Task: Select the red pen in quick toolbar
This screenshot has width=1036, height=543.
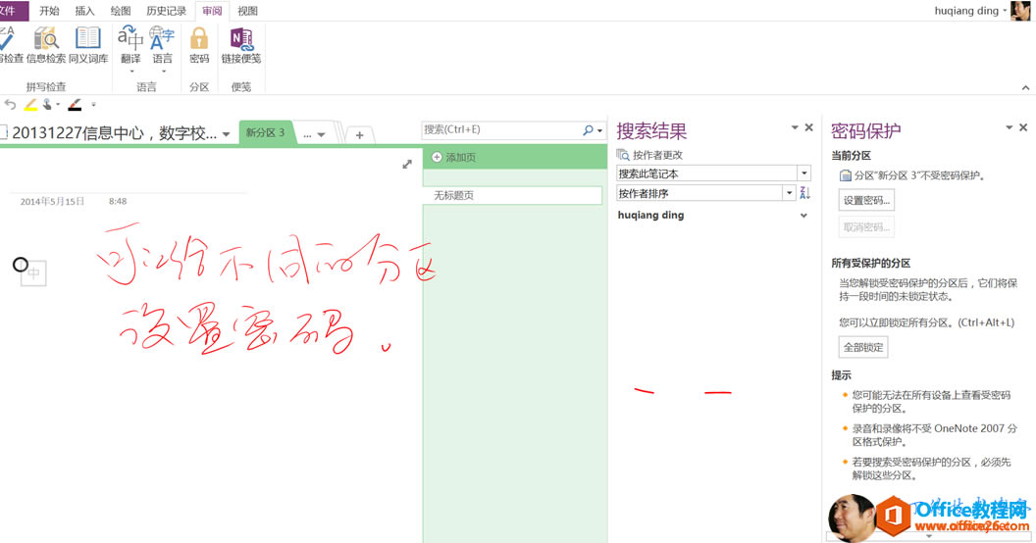Action: pos(75,104)
